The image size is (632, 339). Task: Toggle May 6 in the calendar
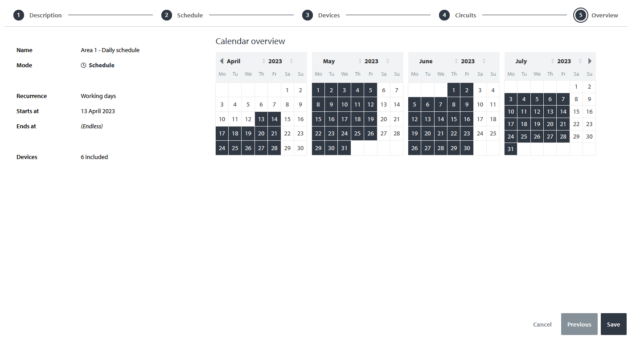click(x=384, y=90)
